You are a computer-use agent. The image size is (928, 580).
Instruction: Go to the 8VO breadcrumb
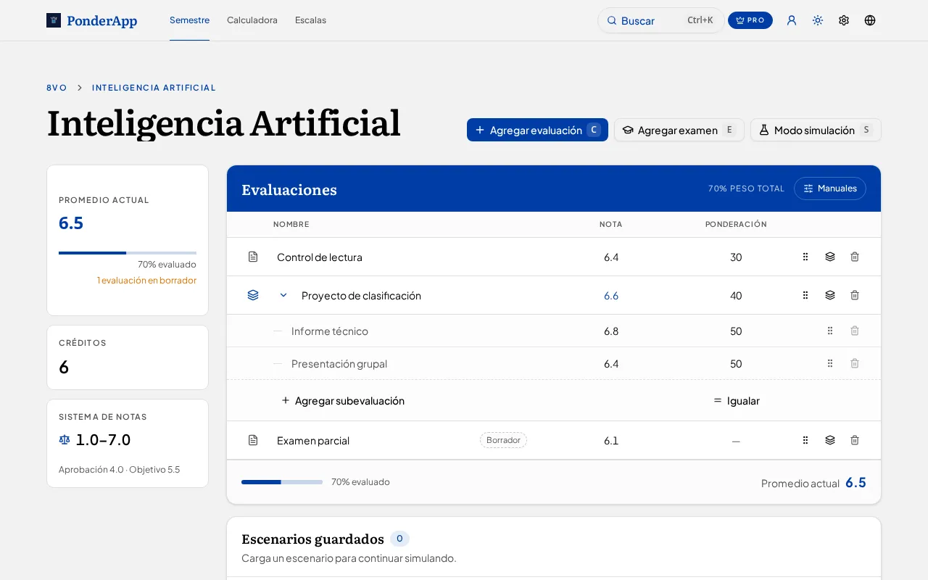pyautogui.click(x=57, y=88)
